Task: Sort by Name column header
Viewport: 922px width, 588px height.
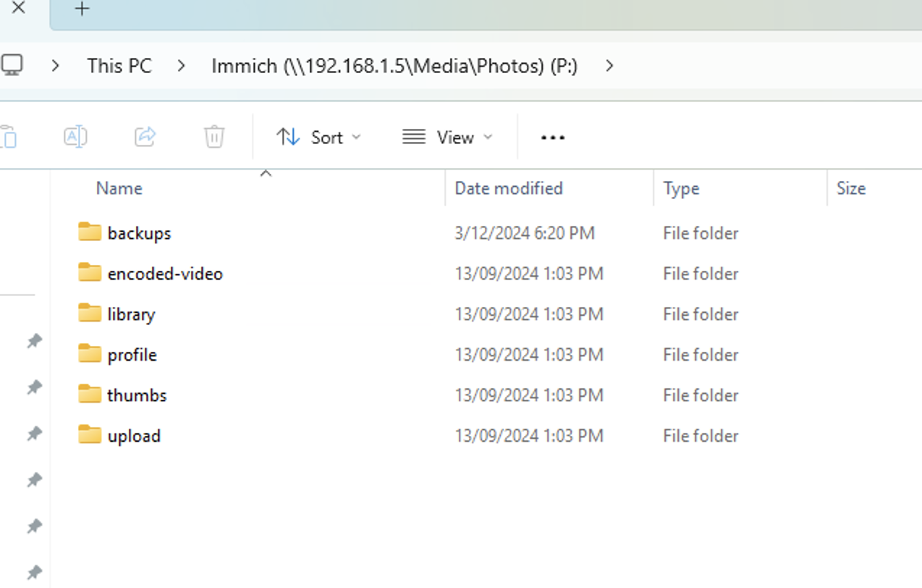Action: (x=119, y=188)
